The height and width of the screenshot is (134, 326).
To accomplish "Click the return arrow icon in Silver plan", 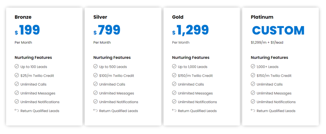I will tap(96, 110).
